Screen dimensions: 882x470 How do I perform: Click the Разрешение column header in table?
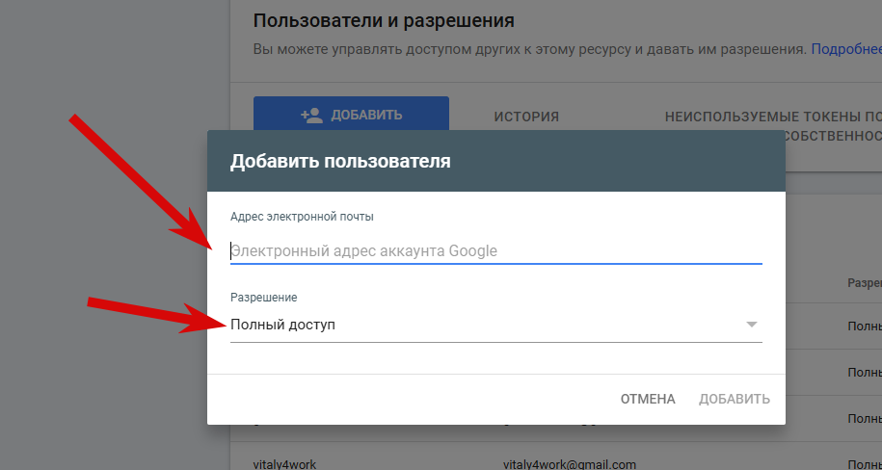(x=865, y=283)
